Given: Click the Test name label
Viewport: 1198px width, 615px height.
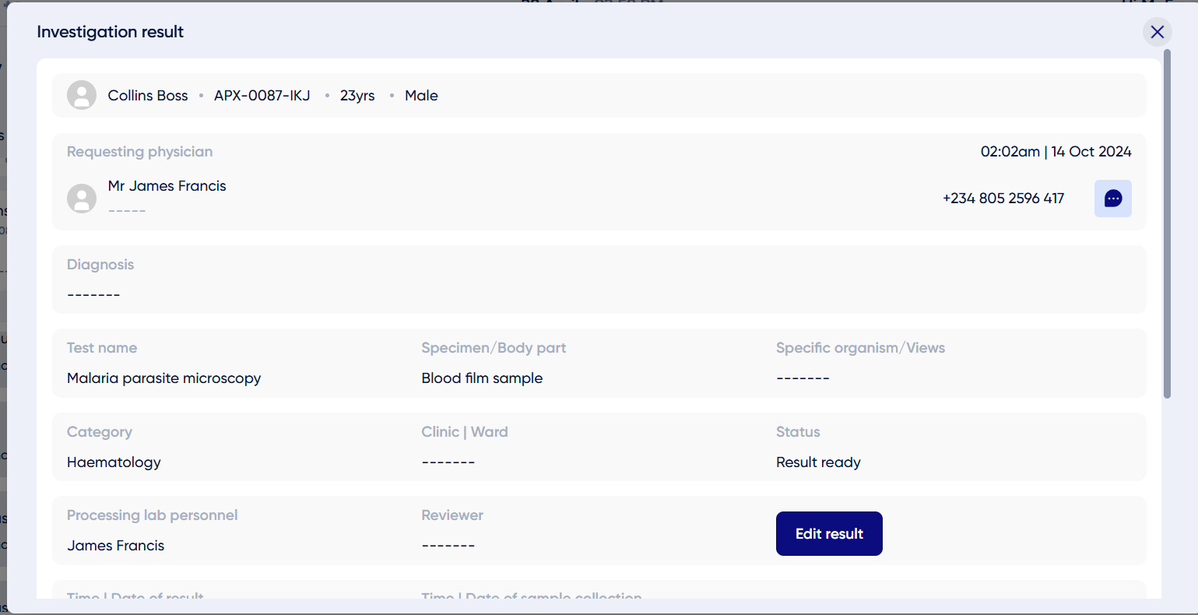Looking at the screenshot, I should tap(102, 348).
